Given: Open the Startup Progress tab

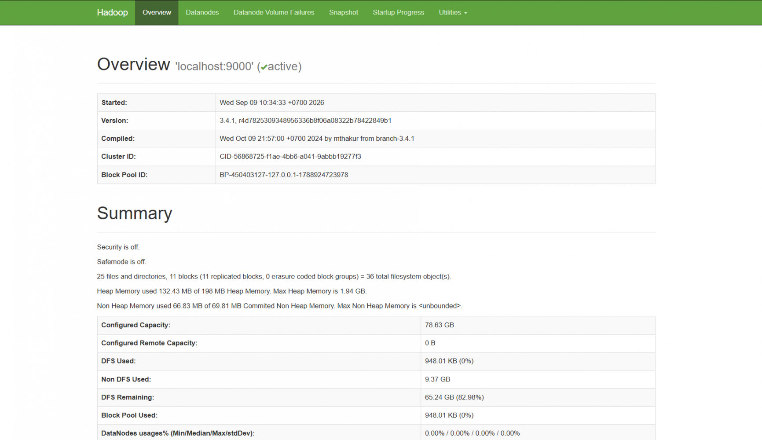Looking at the screenshot, I should (x=398, y=12).
